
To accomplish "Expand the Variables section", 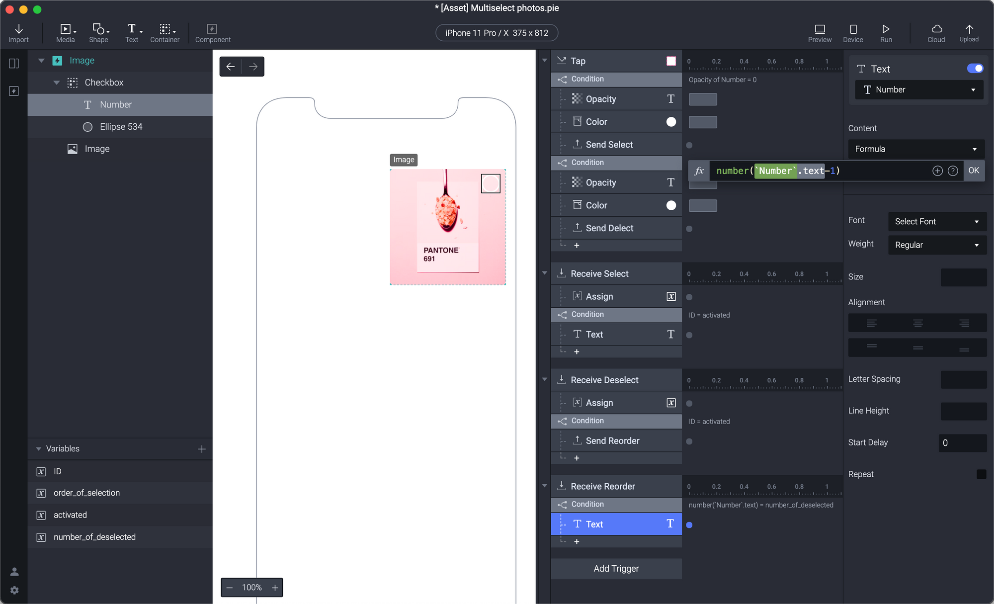I will coord(38,448).
